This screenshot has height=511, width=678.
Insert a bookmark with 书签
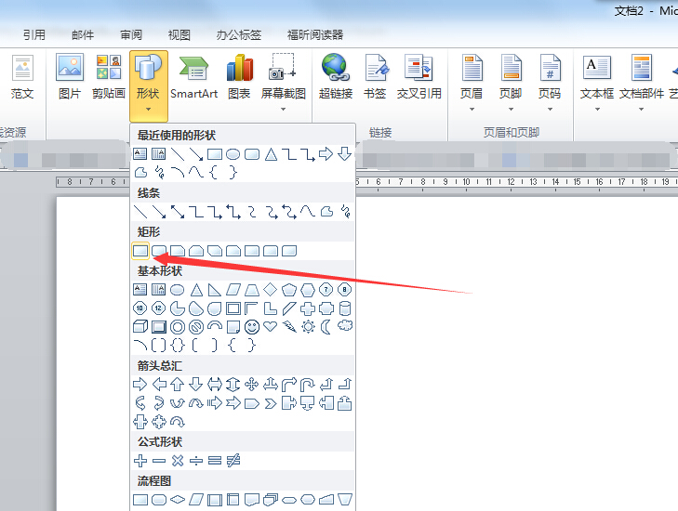tap(375, 77)
